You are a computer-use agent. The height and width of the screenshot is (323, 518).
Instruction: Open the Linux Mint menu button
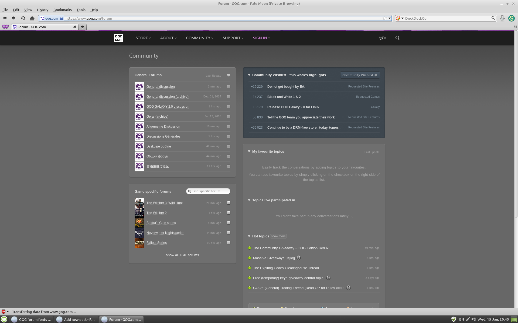pyautogui.click(x=4, y=320)
